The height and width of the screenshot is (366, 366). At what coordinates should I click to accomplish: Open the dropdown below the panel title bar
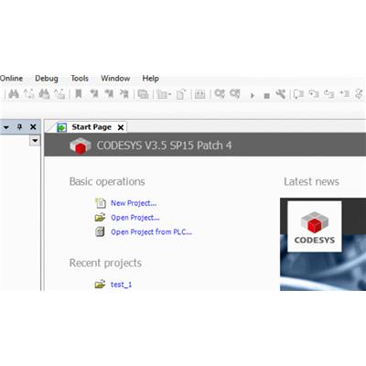point(35,141)
